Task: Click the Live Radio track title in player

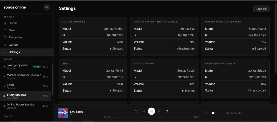Action: [77, 112]
